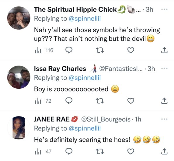Reply to Issa Ray Charles' tweet
Viewport: 174px width, 161px height.
(69, 101)
